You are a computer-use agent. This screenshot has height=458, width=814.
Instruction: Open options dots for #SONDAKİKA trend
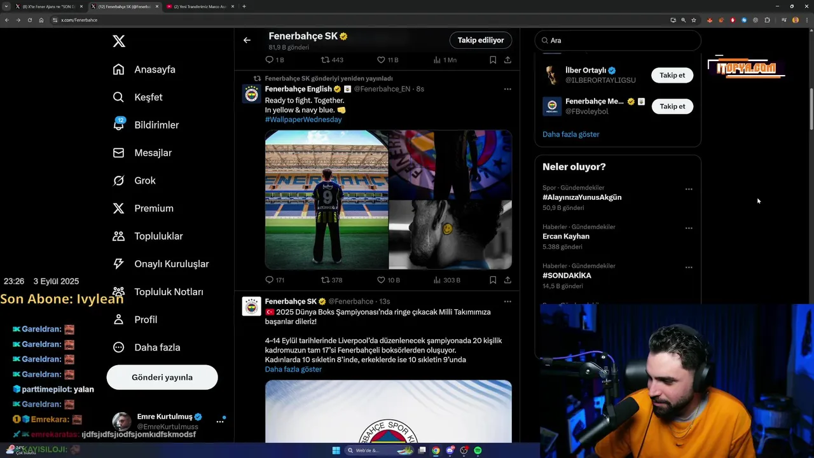pos(689,268)
